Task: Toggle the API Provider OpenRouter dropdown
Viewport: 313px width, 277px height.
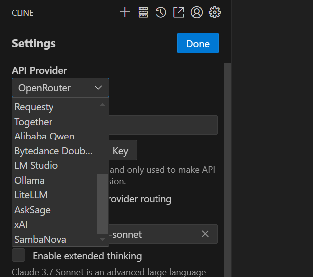Action: 60,88
